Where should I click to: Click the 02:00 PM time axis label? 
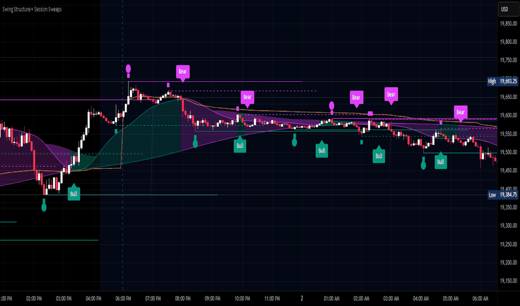pos(34,298)
